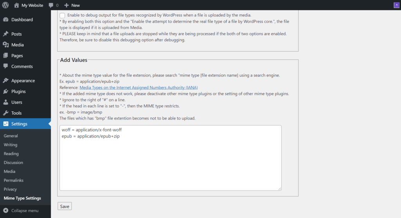Open the IANA Media Types reference link
Screen dimensions: 401x218
tap(139, 88)
